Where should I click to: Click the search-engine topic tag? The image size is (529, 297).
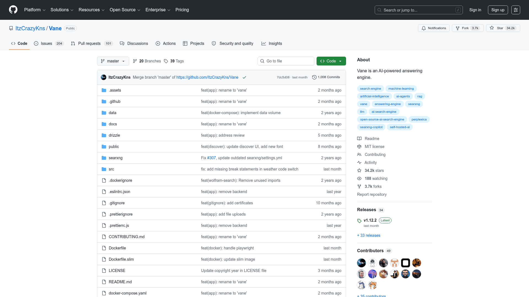click(x=370, y=89)
